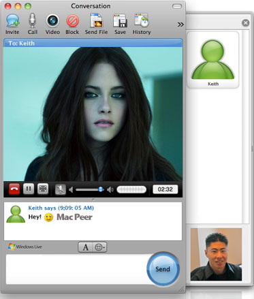Click the window resize grip corner

tap(182, 289)
